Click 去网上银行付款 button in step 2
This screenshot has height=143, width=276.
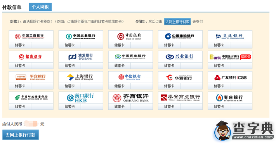177,22
